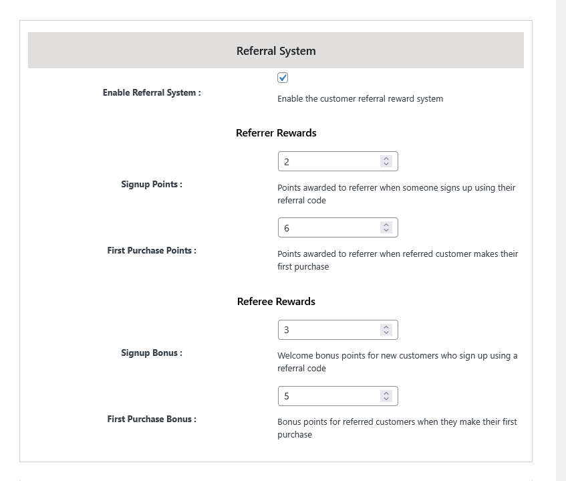Screen dimensions: 566x481
Task: Click the Signup Bonus label
Action: [151, 353]
